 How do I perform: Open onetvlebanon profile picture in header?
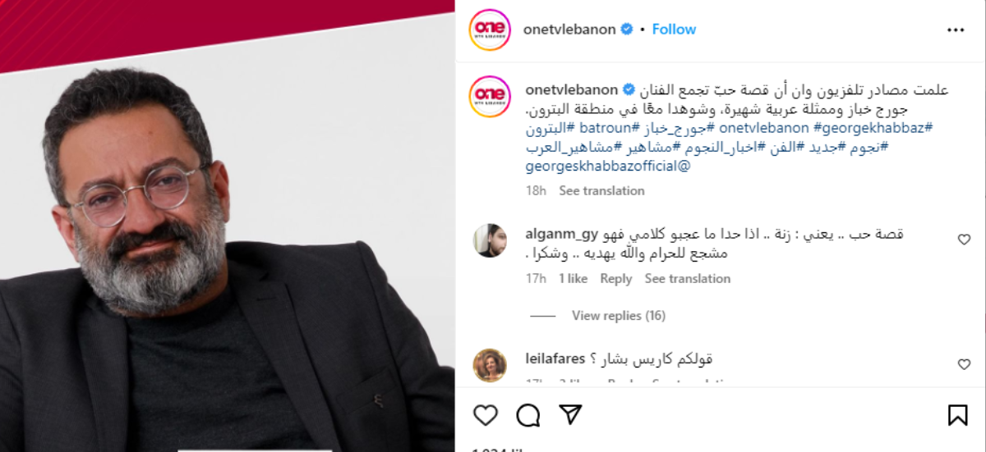pos(490,30)
